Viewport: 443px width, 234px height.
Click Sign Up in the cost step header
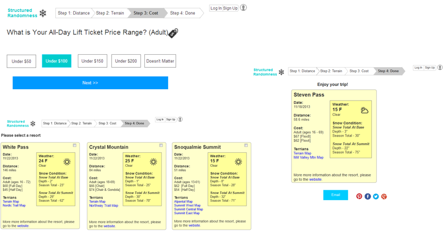click(230, 8)
